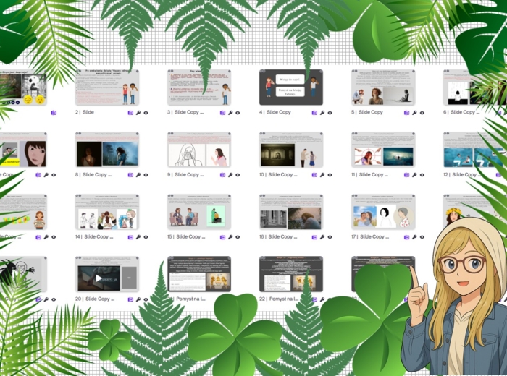This screenshot has height=376, width=507.
Task: Toggle the eye visibility icon for slide 2
Action: coord(146,113)
